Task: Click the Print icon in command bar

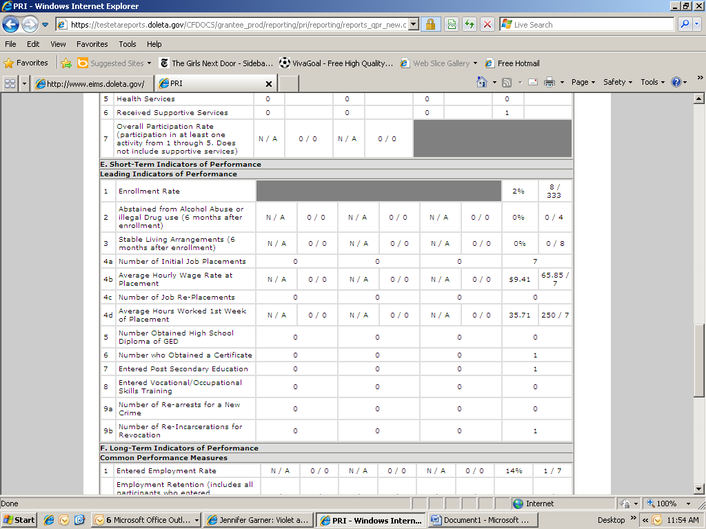Action: (x=549, y=82)
